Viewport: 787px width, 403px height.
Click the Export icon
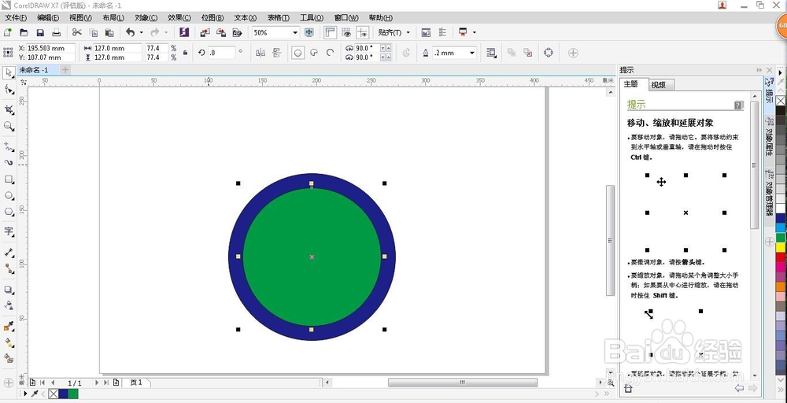click(221, 32)
